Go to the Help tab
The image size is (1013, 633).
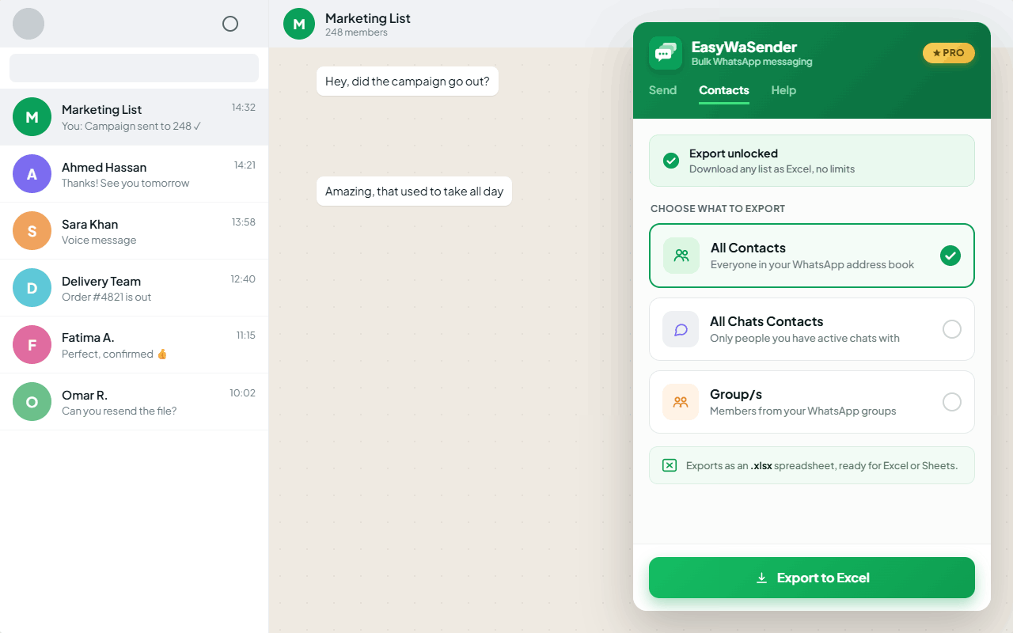pyautogui.click(x=783, y=90)
